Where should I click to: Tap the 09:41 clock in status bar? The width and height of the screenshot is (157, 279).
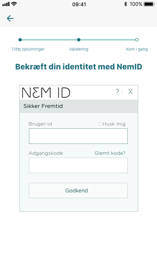tap(79, 4)
